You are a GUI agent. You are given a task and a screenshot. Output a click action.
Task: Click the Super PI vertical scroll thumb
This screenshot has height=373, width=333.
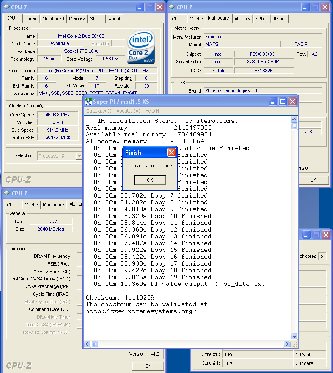[x=294, y=126]
